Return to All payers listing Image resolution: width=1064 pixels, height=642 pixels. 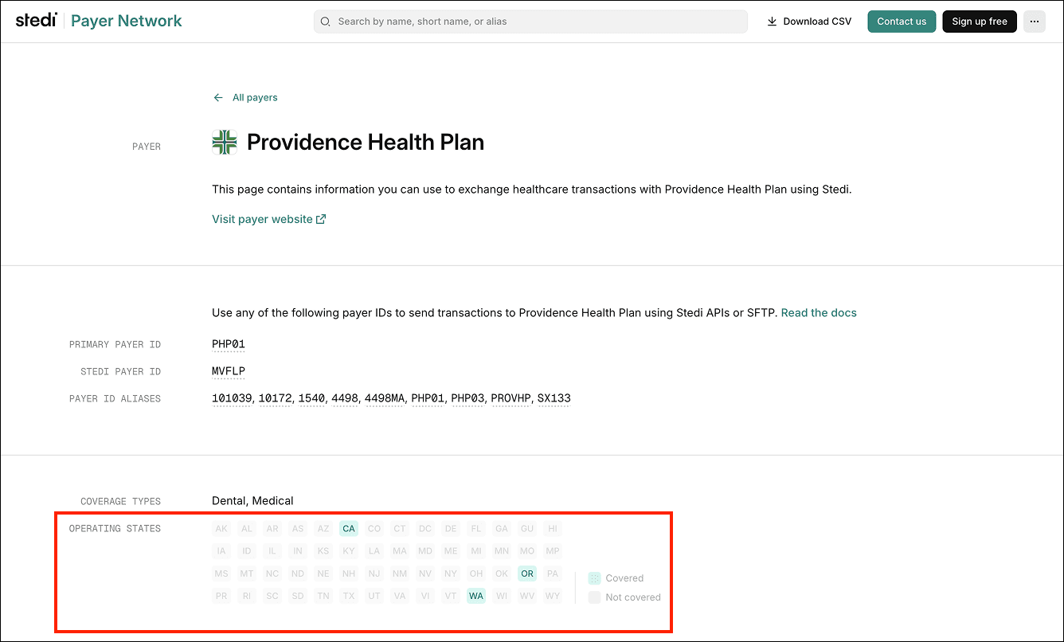point(254,97)
